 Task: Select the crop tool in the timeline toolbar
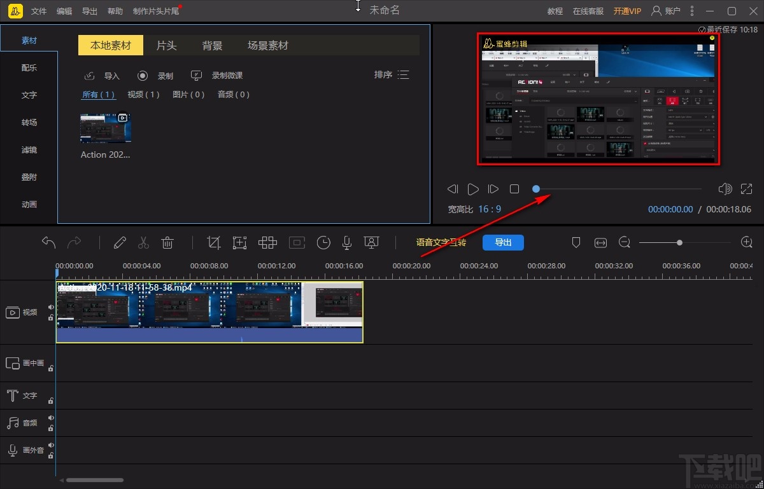click(214, 242)
